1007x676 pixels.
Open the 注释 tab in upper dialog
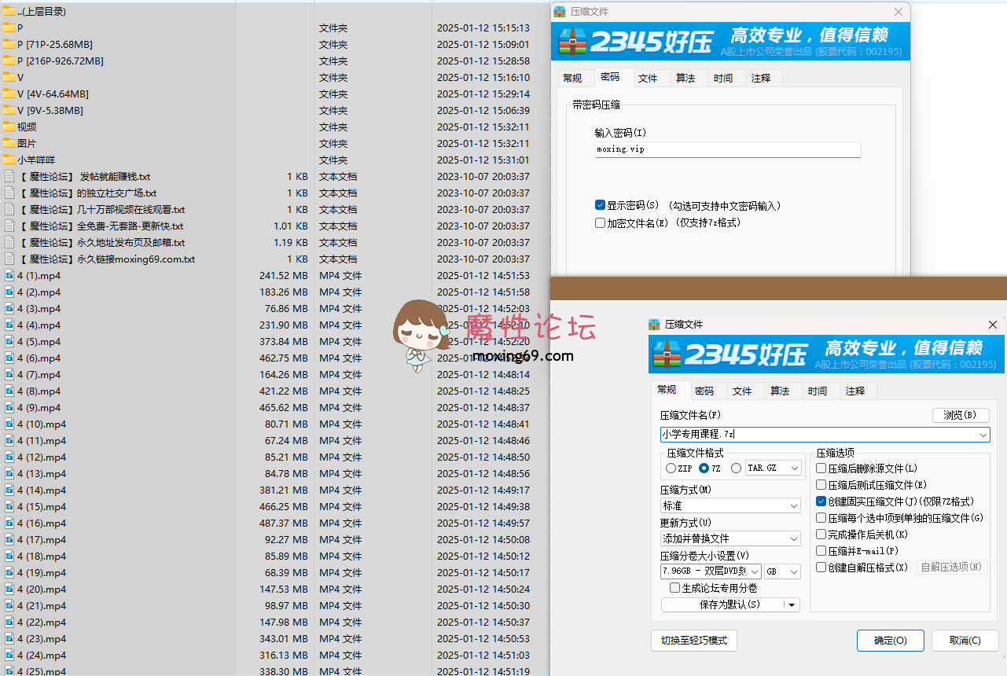pyautogui.click(x=760, y=78)
